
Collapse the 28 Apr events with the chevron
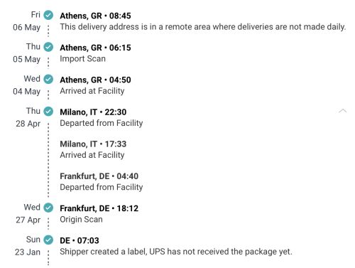coord(342,111)
